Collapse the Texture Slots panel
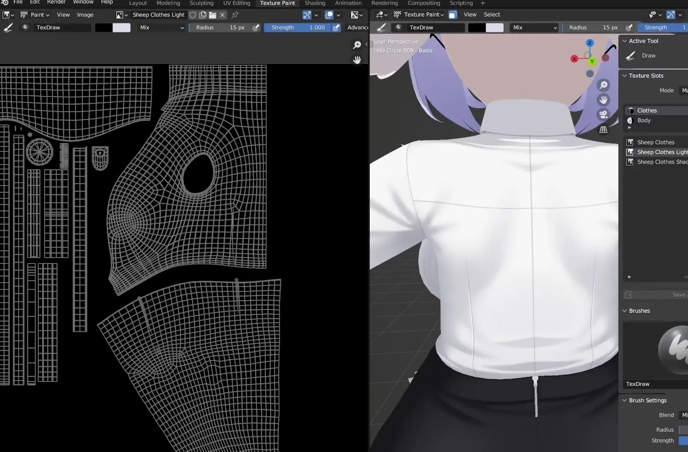The height and width of the screenshot is (452, 688). 625,76
